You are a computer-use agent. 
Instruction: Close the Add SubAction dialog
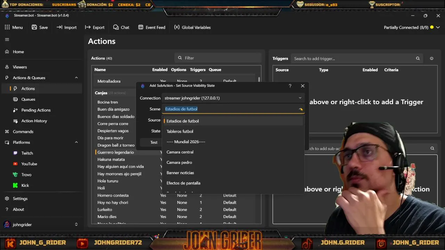(x=302, y=86)
